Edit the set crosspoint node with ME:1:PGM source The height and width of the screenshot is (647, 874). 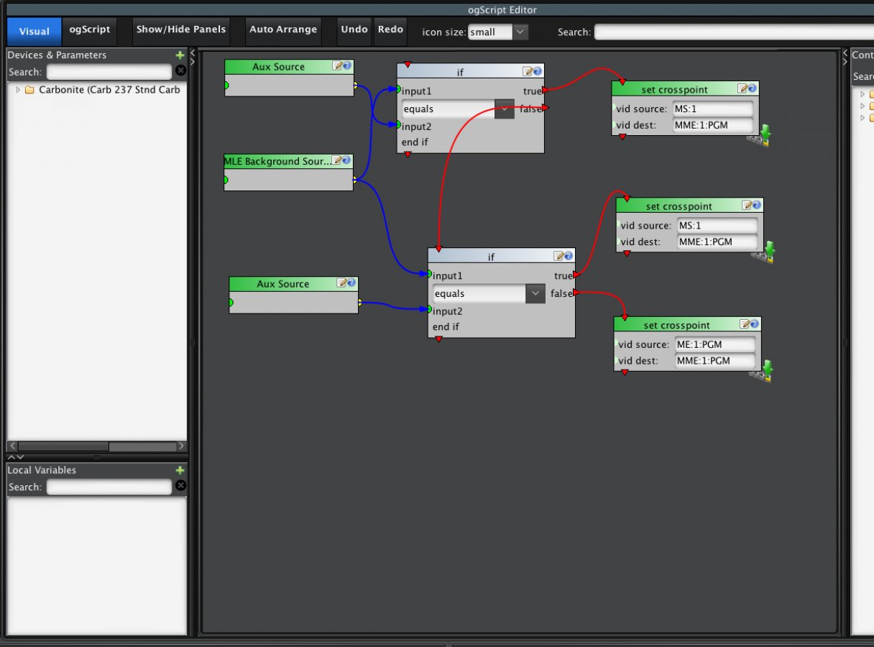(x=745, y=324)
